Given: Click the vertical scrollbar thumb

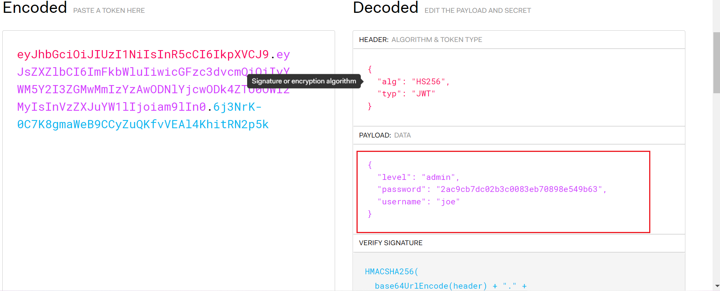Looking at the screenshot, I should pos(716,63).
